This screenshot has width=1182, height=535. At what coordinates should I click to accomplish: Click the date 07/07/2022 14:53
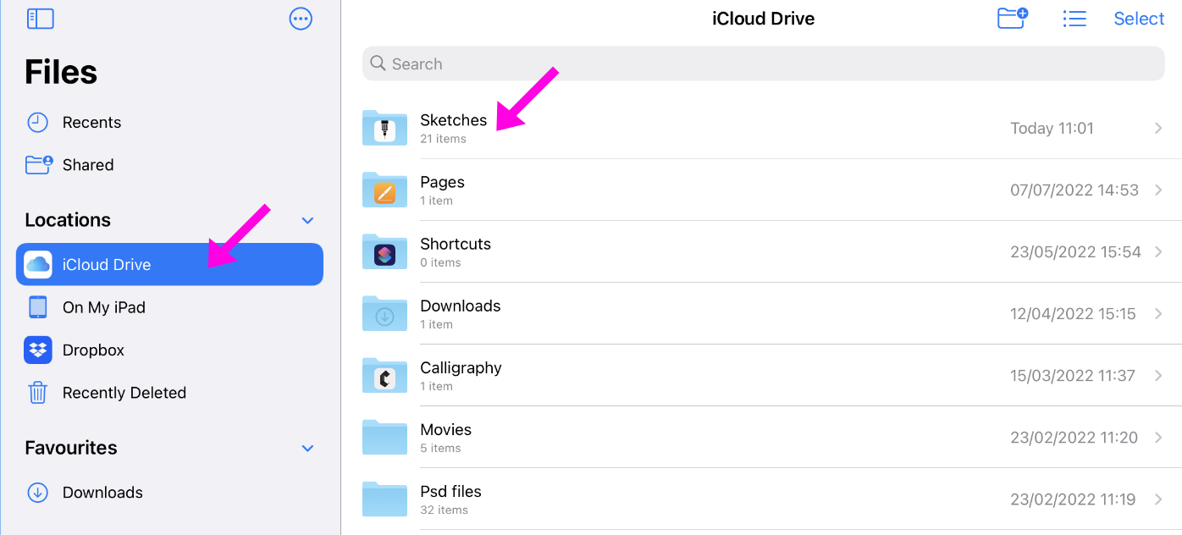click(1074, 190)
